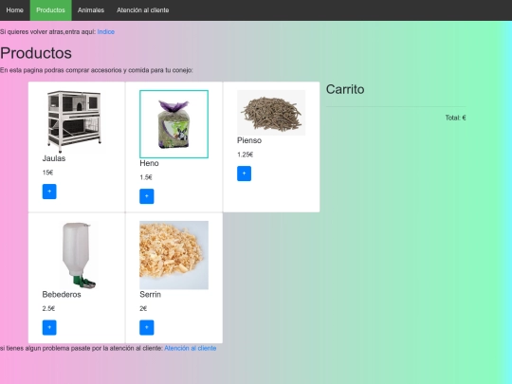Click the Serrin wood shavings image

coord(174,255)
